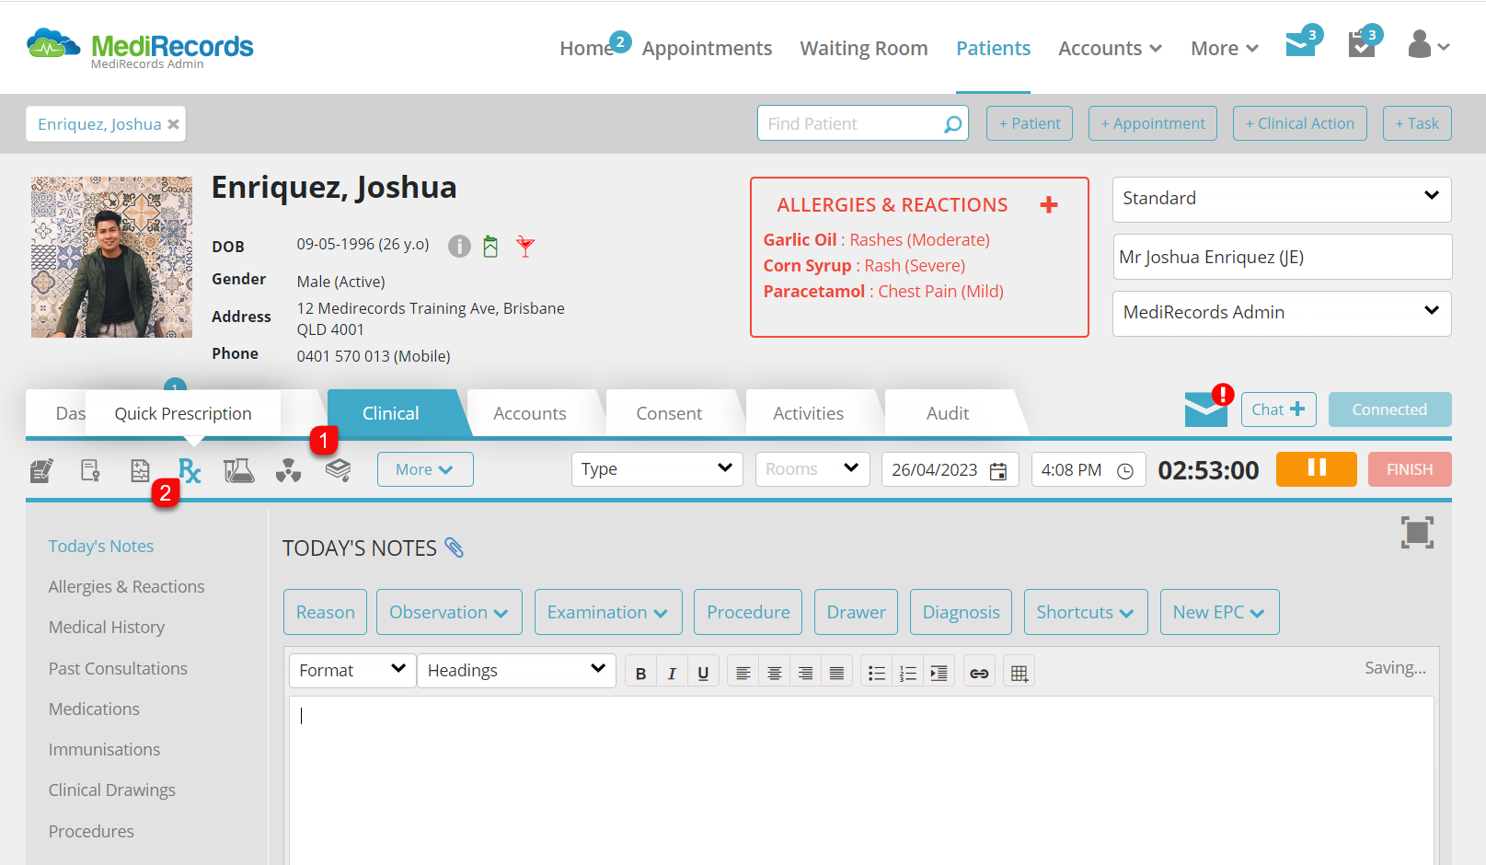Search using the Find Patient magnifier

click(x=953, y=124)
